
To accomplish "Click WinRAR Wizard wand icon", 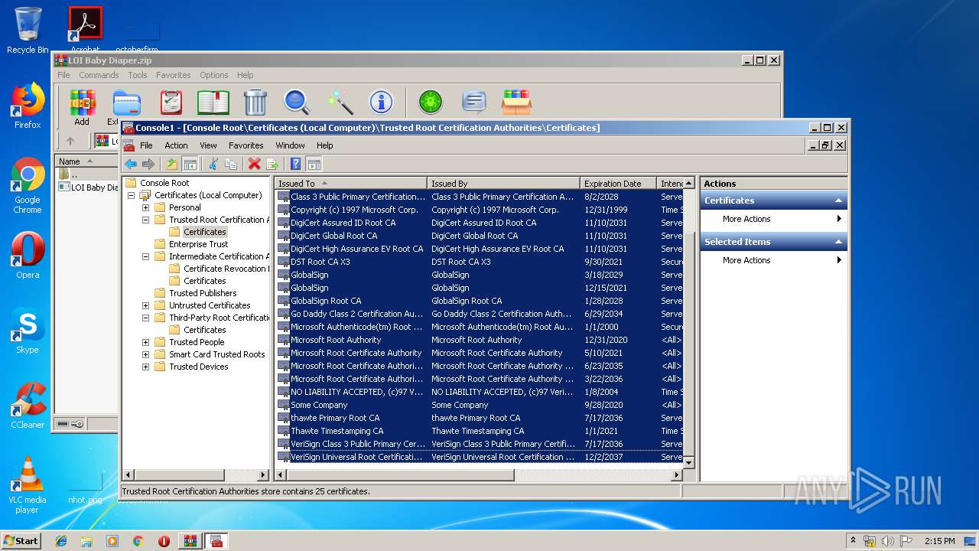I will click(340, 102).
